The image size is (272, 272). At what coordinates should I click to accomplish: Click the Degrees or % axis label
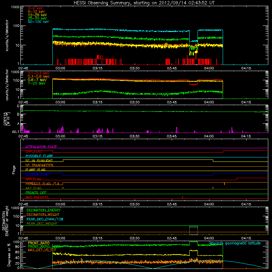pyautogui.click(x=9, y=255)
